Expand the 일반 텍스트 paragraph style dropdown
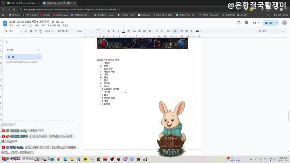 click(65, 31)
